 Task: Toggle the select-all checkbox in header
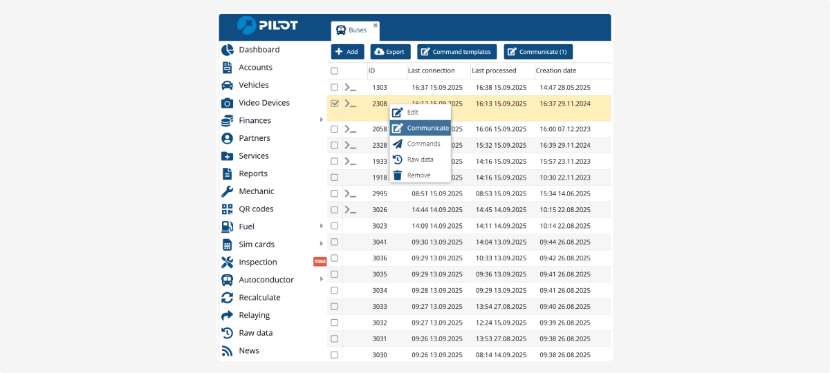click(x=335, y=71)
